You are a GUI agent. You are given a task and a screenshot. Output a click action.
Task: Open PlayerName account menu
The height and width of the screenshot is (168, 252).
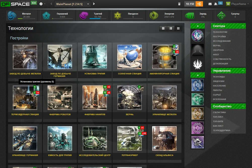[x=238, y=4]
